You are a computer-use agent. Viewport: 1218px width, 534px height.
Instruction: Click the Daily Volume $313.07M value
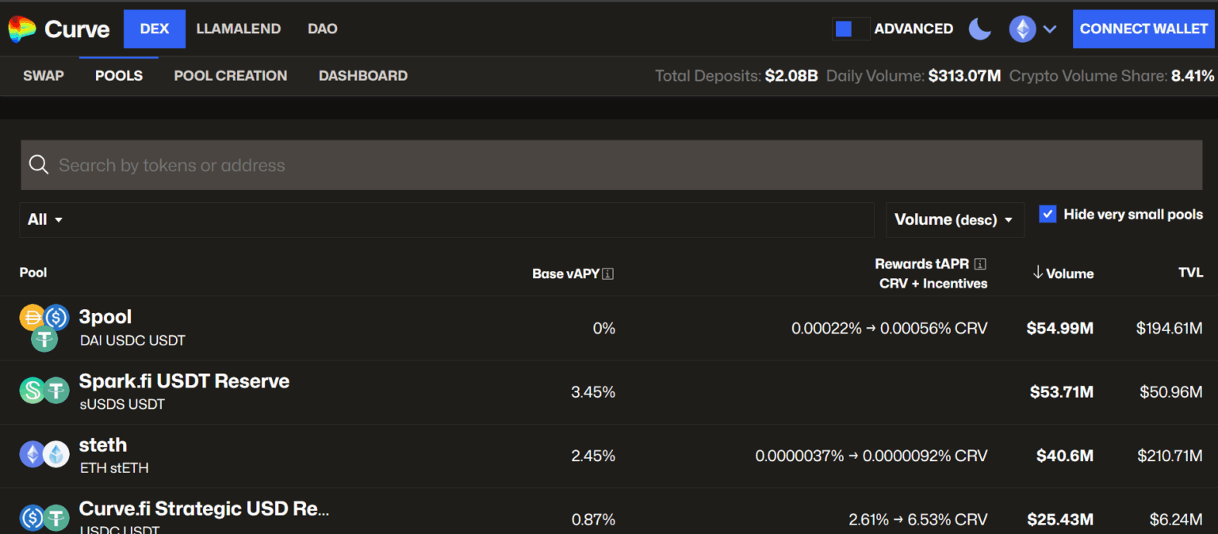965,76
